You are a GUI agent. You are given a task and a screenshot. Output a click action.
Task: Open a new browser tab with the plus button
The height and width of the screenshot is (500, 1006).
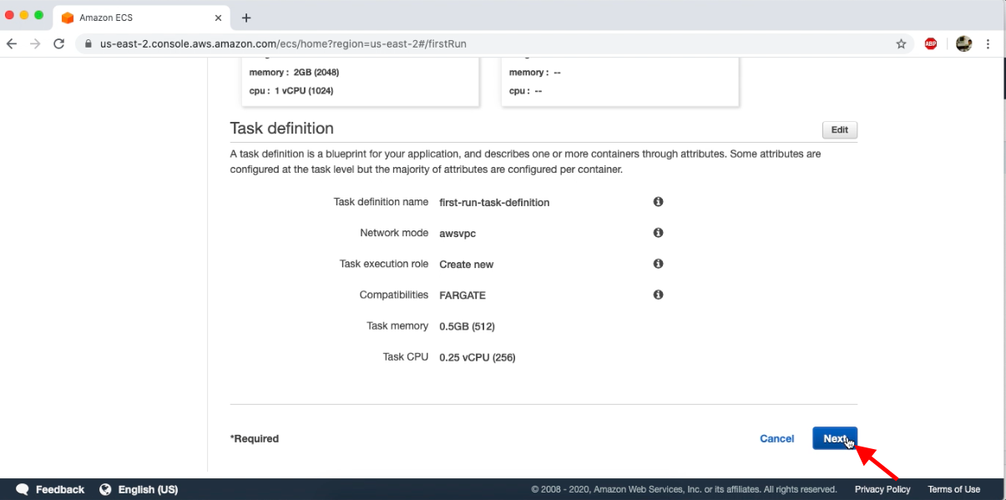(245, 17)
